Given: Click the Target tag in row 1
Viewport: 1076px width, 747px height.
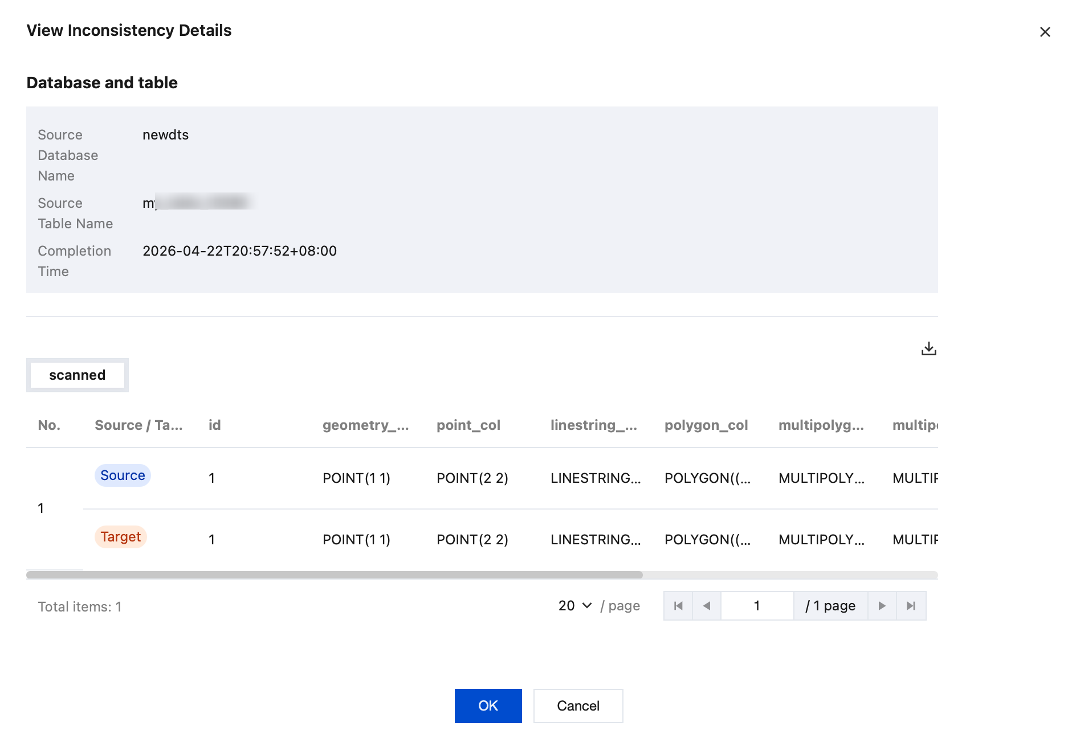Looking at the screenshot, I should [120, 537].
